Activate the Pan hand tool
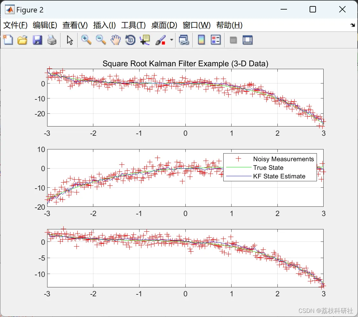The width and height of the screenshot is (358, 317). 116,40
